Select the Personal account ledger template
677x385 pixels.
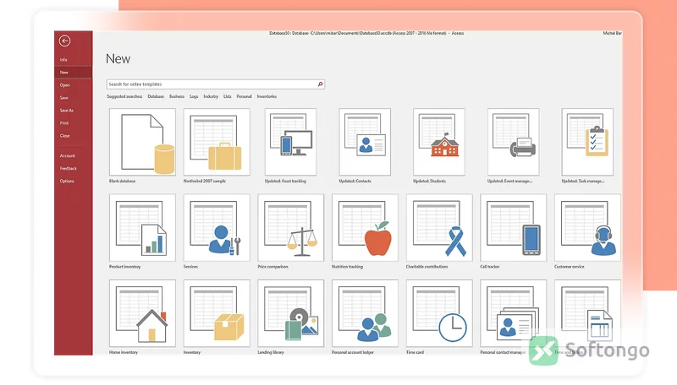(x=365, y=313)
